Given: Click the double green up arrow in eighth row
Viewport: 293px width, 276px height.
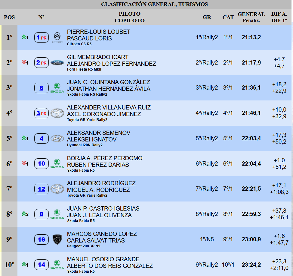Looking at the screenshot, I should pyautogui.click(x=23, y=214).
